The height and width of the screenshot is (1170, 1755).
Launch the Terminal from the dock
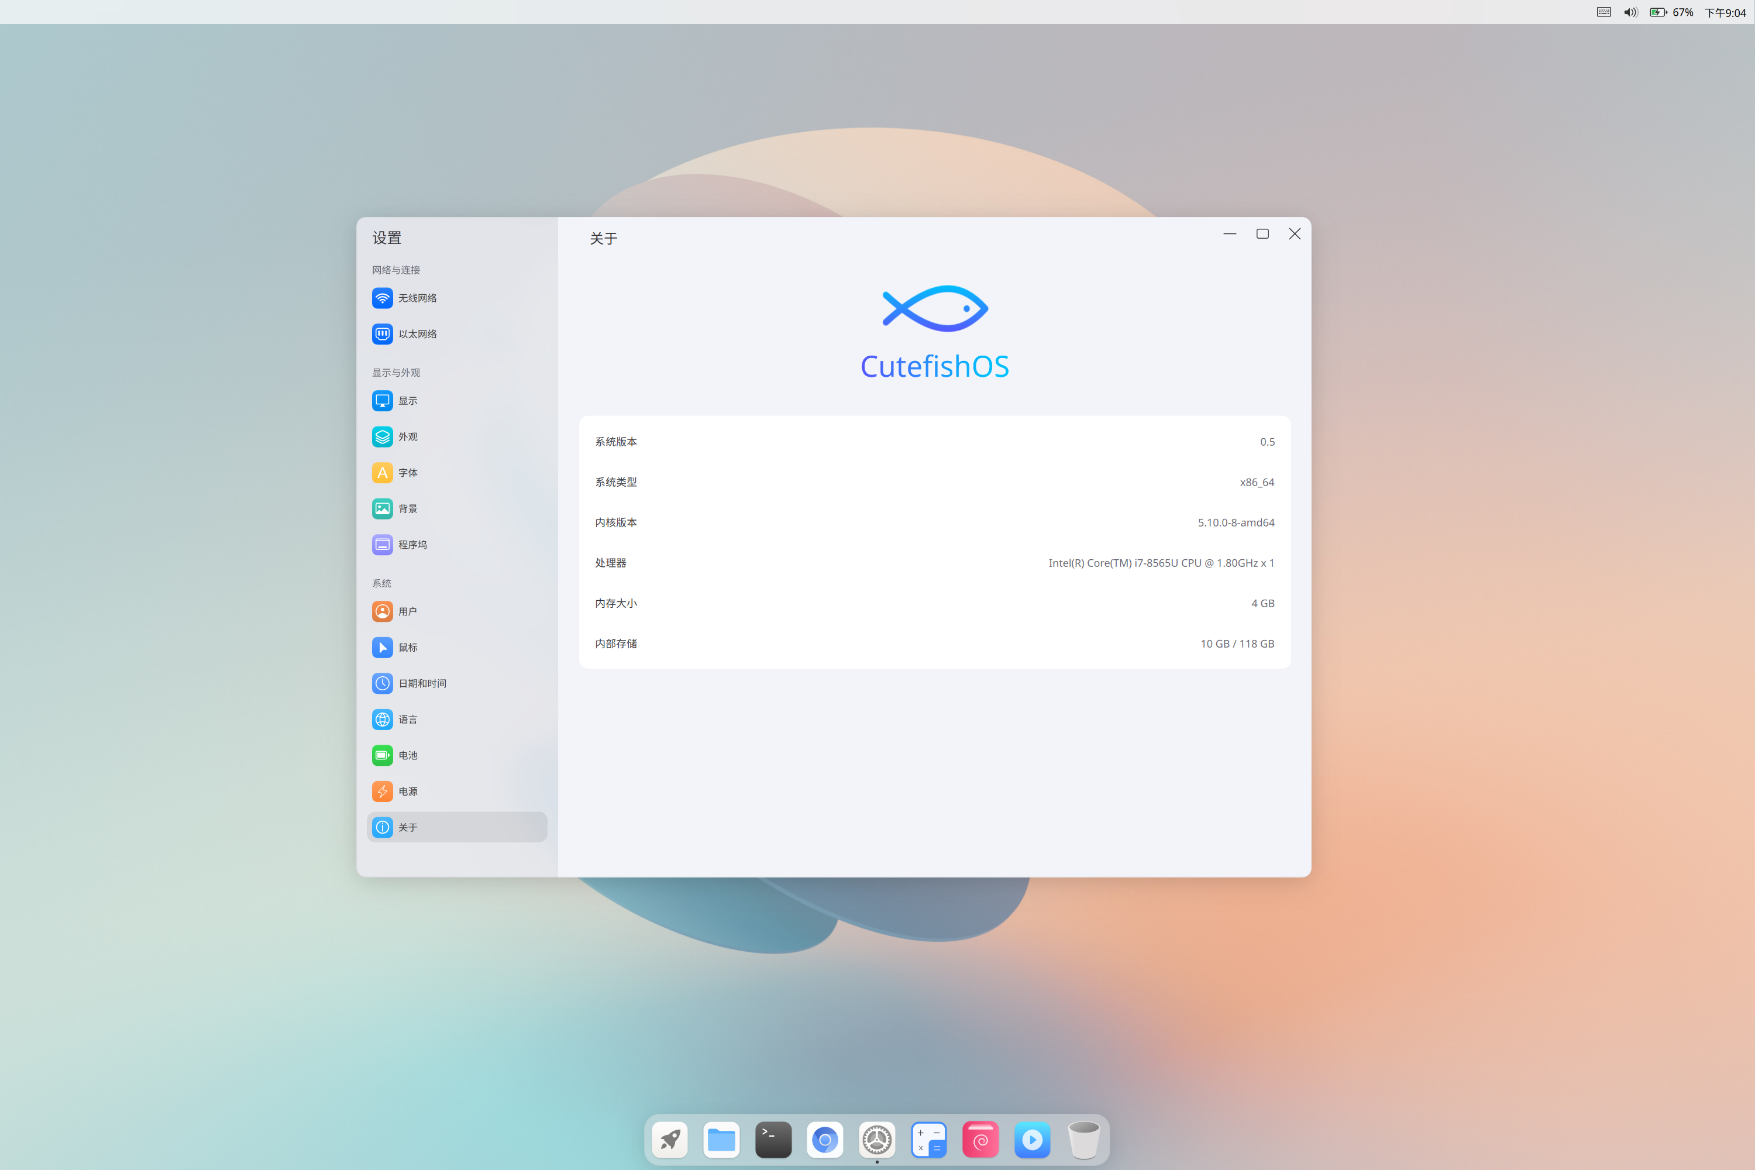pyautogui.click(x=773, y=1140)
